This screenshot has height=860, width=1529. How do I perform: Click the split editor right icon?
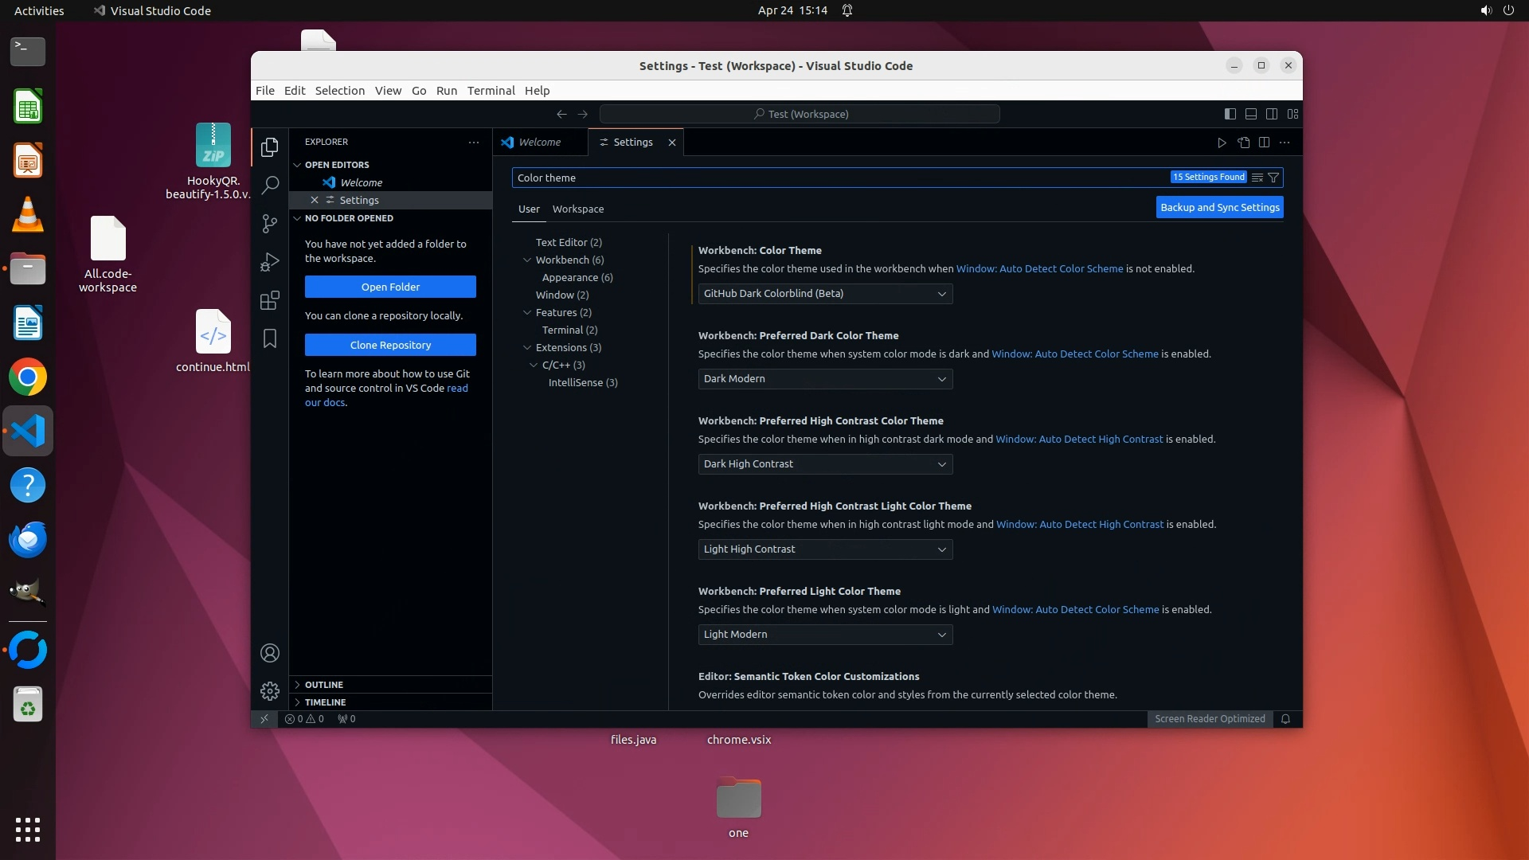(1264, 143)
